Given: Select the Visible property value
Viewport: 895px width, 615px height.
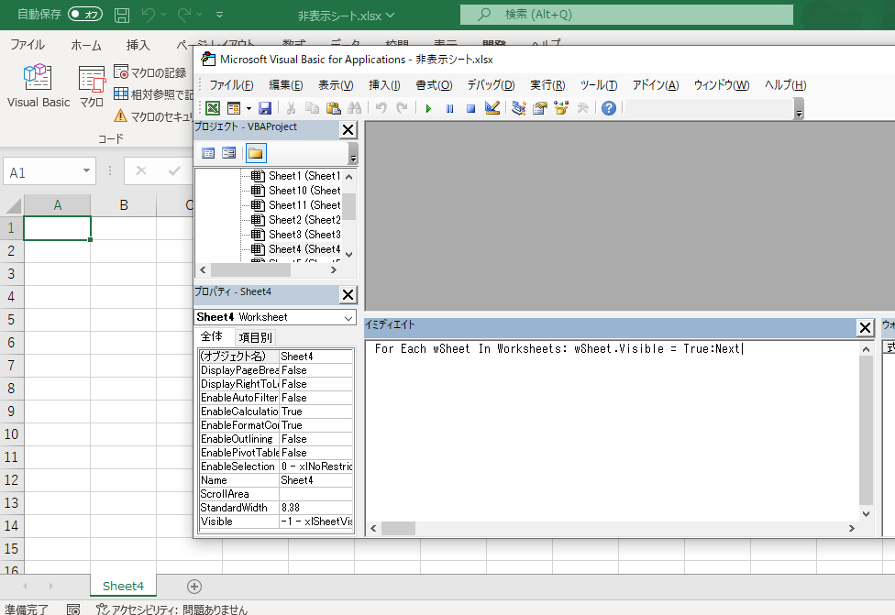Looking at the screenshot, I should pos(316,522).
